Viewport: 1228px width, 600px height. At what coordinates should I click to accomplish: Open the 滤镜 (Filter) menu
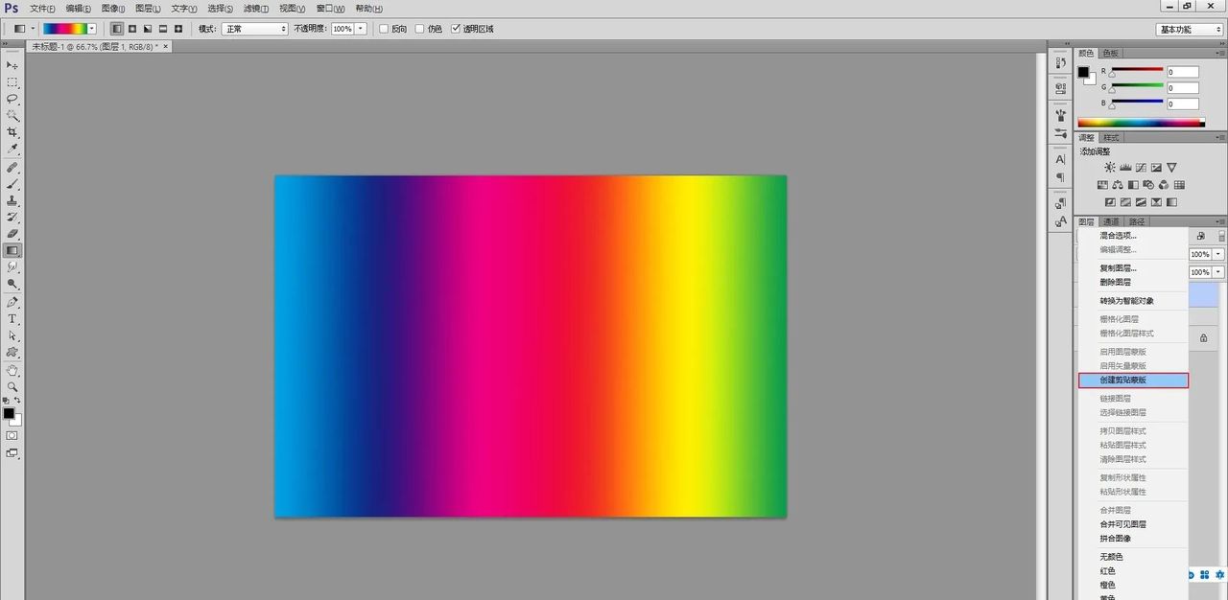click(x=254, y=8)
